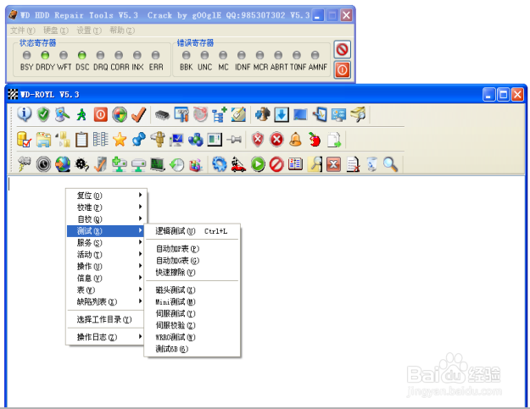Choose 测试6B (6) from submenu
The height and width of the screenshot is (409, 530).
pyautogui.click(x=192, y=349)
